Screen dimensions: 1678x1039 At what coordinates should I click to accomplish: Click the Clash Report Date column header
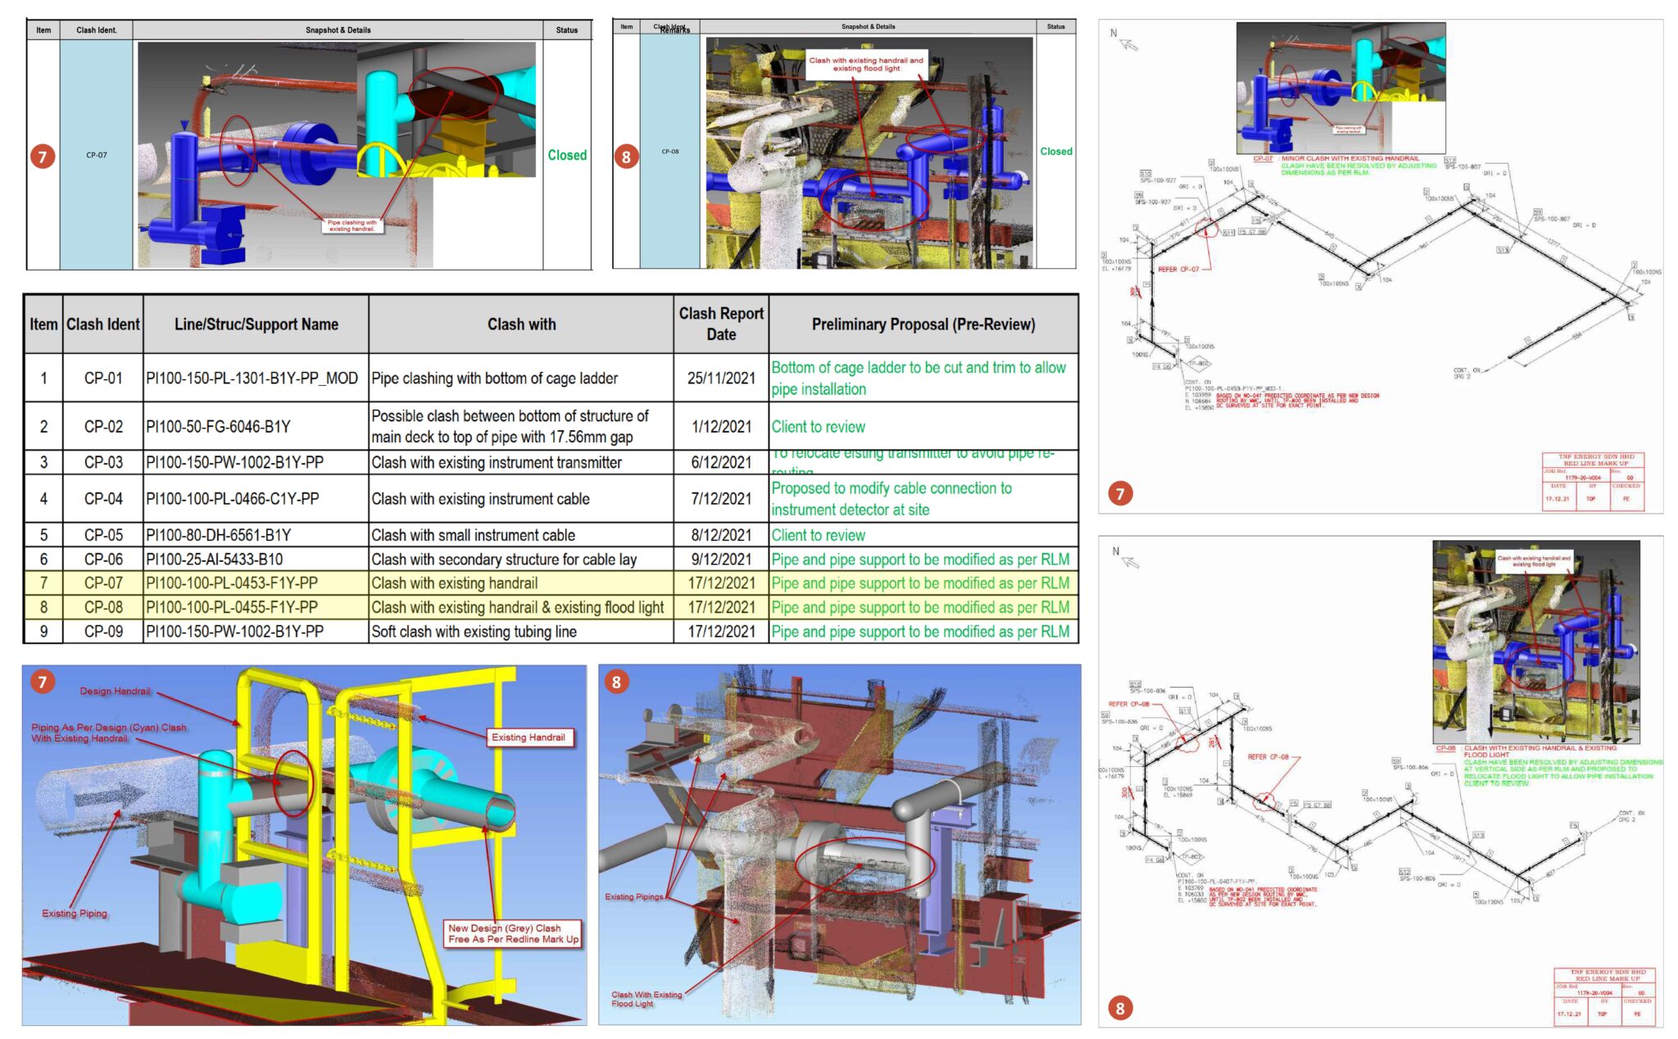click(x=719, y=324)
